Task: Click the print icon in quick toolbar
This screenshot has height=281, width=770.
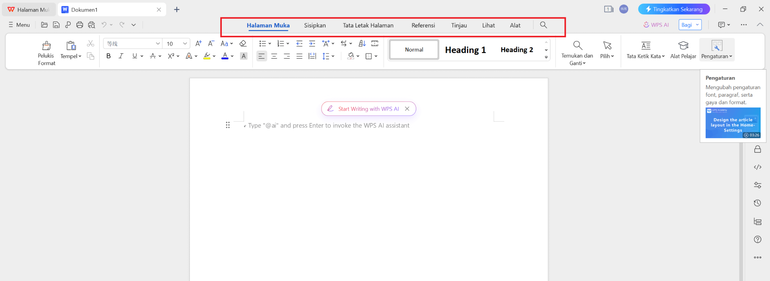Action: pyautogui.click(x=79, y=25)
